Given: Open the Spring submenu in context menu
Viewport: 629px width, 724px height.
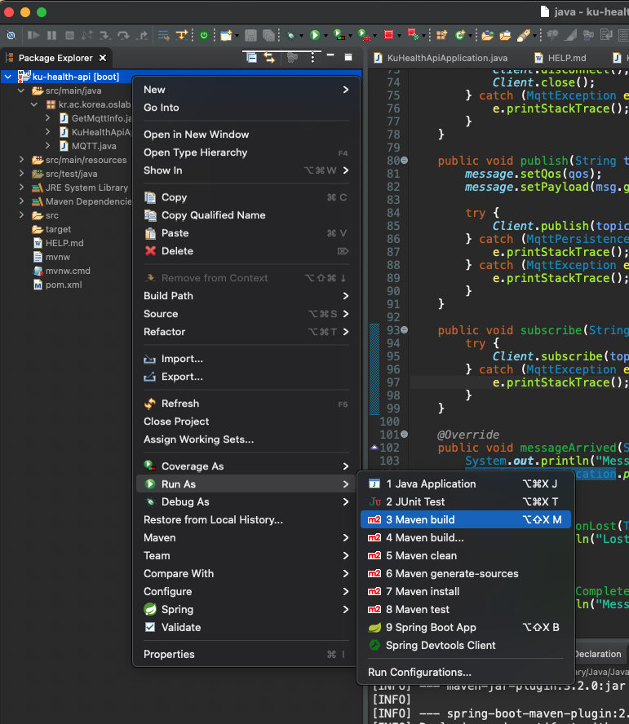Looking at the screenshot, I should tap(246, 609).
